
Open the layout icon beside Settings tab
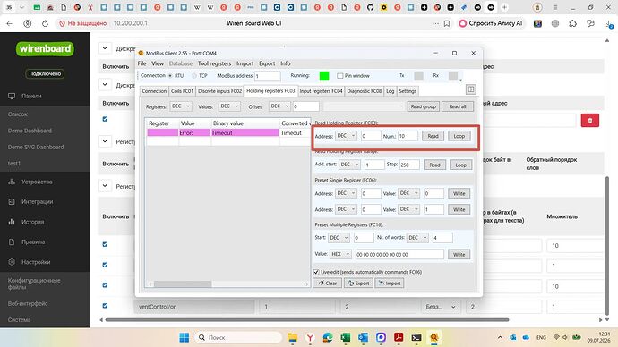[x=470, y=89]
